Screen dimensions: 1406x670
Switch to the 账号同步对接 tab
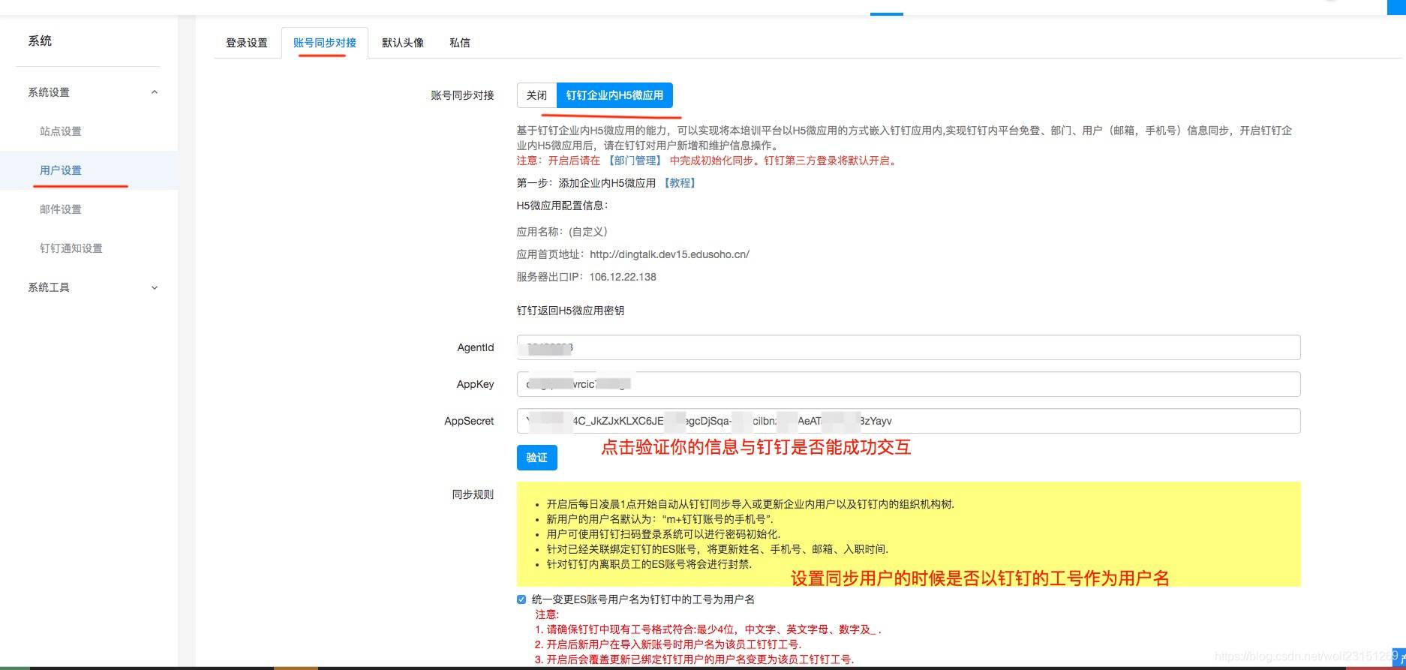(325, 43)
